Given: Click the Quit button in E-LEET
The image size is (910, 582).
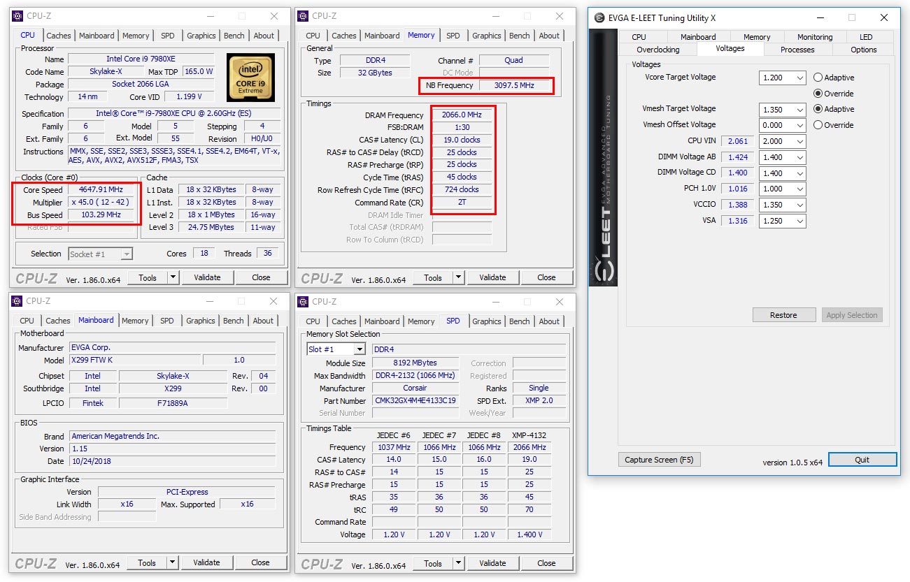Looking at the screenshot, I should point(862,460).
